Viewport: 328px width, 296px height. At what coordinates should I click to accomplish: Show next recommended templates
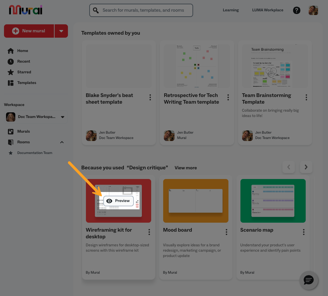(x=306, y=167)
